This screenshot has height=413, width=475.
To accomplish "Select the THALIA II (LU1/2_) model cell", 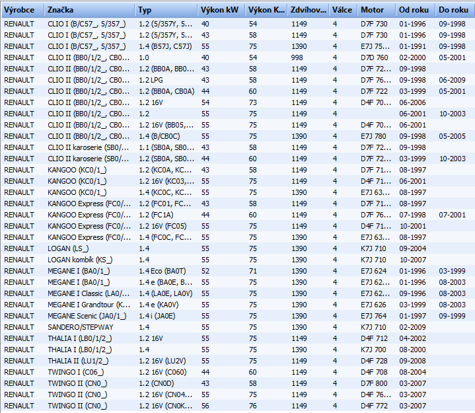I will 78,360.
